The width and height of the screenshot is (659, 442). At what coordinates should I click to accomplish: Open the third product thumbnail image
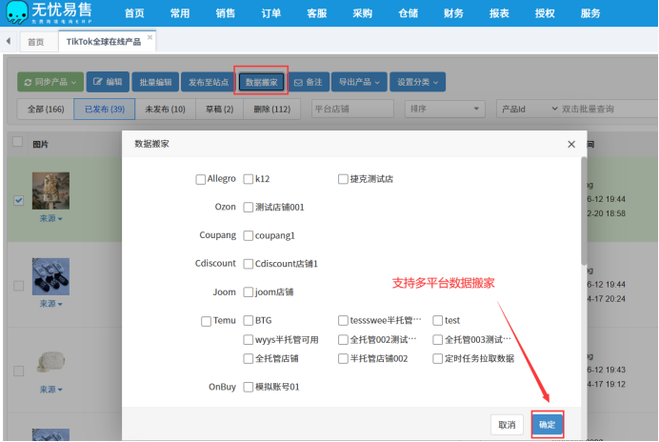50,362
